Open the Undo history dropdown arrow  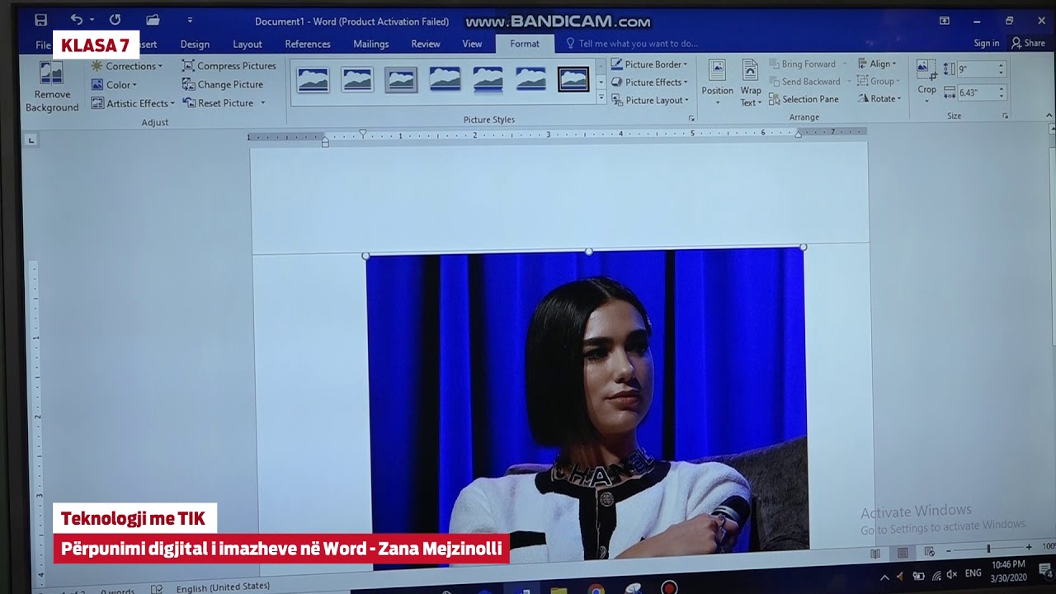pyautogui.click(x=92, y=20)
